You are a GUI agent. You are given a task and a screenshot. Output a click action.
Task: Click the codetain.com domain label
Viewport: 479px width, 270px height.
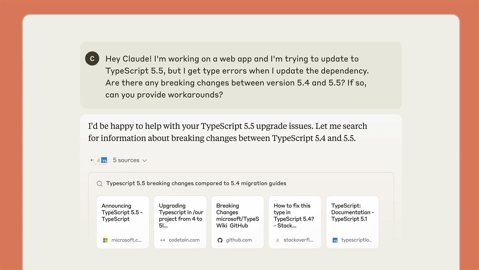point(184,240)
